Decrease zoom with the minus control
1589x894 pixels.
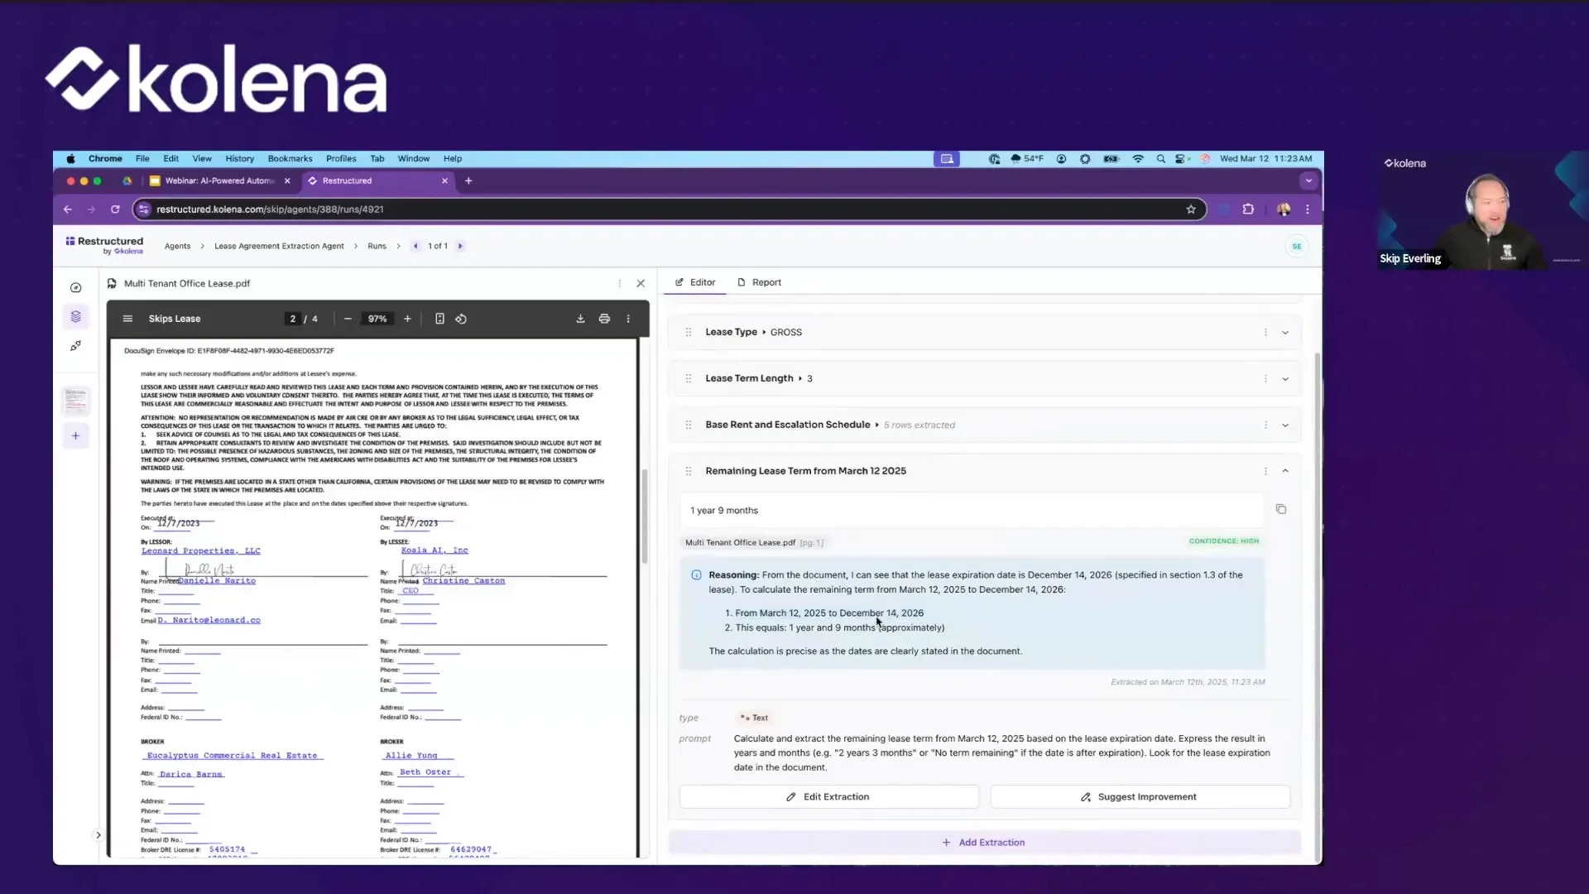click(x=348, y=318)
